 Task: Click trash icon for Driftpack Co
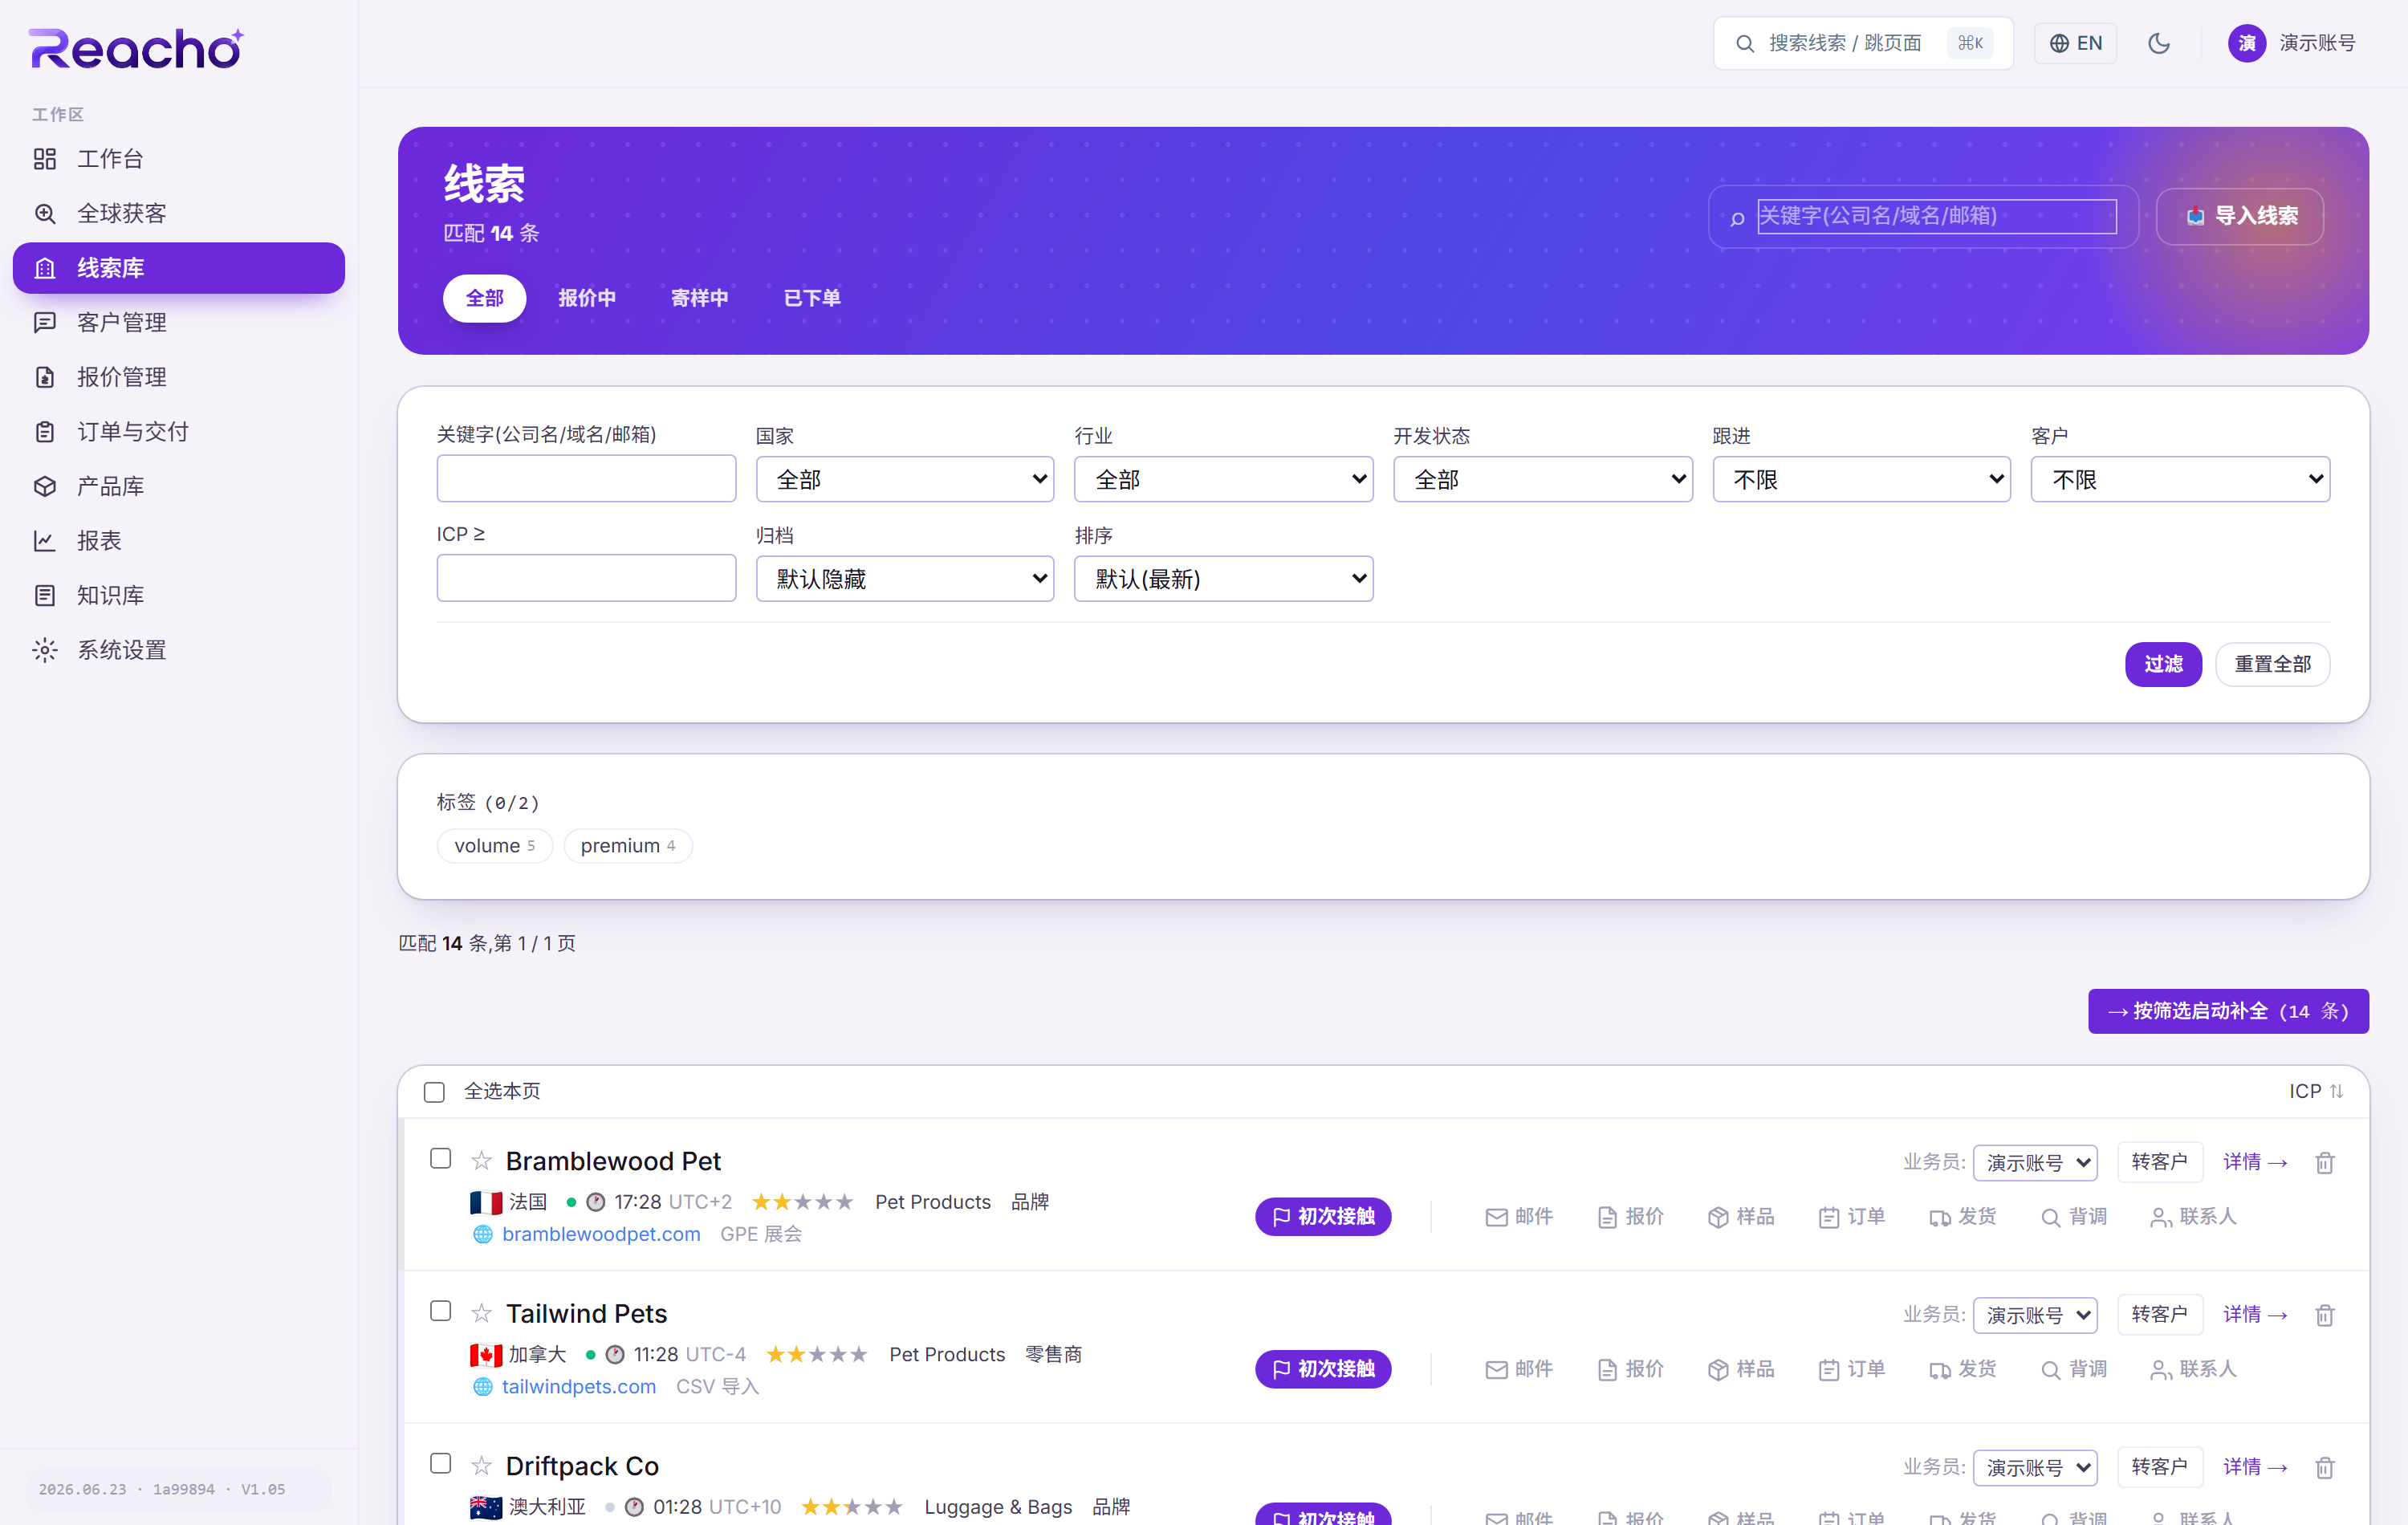pyautogui.click(x=2324, y=1467)
